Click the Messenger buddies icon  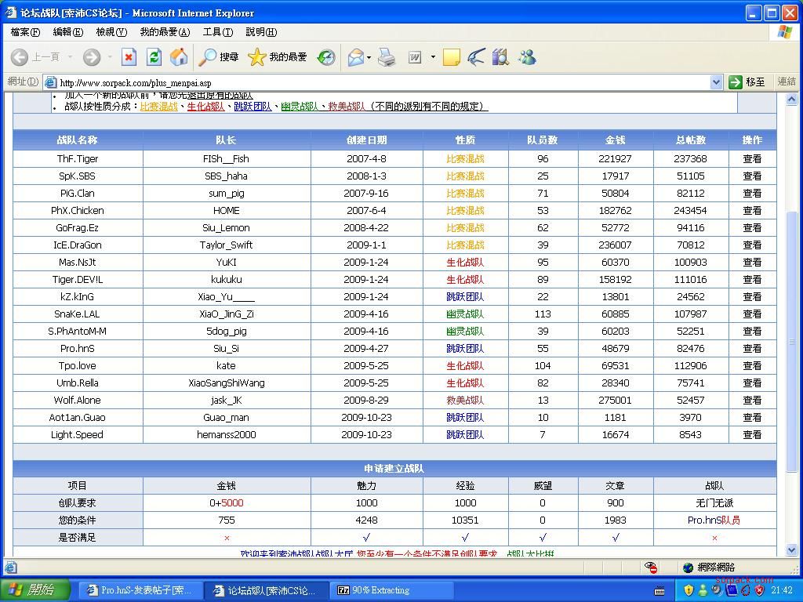point(527,57)
